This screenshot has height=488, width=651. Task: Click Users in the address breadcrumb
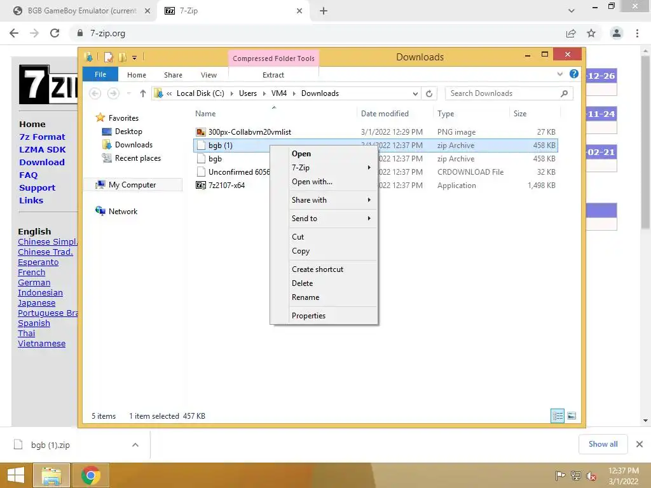248,93
